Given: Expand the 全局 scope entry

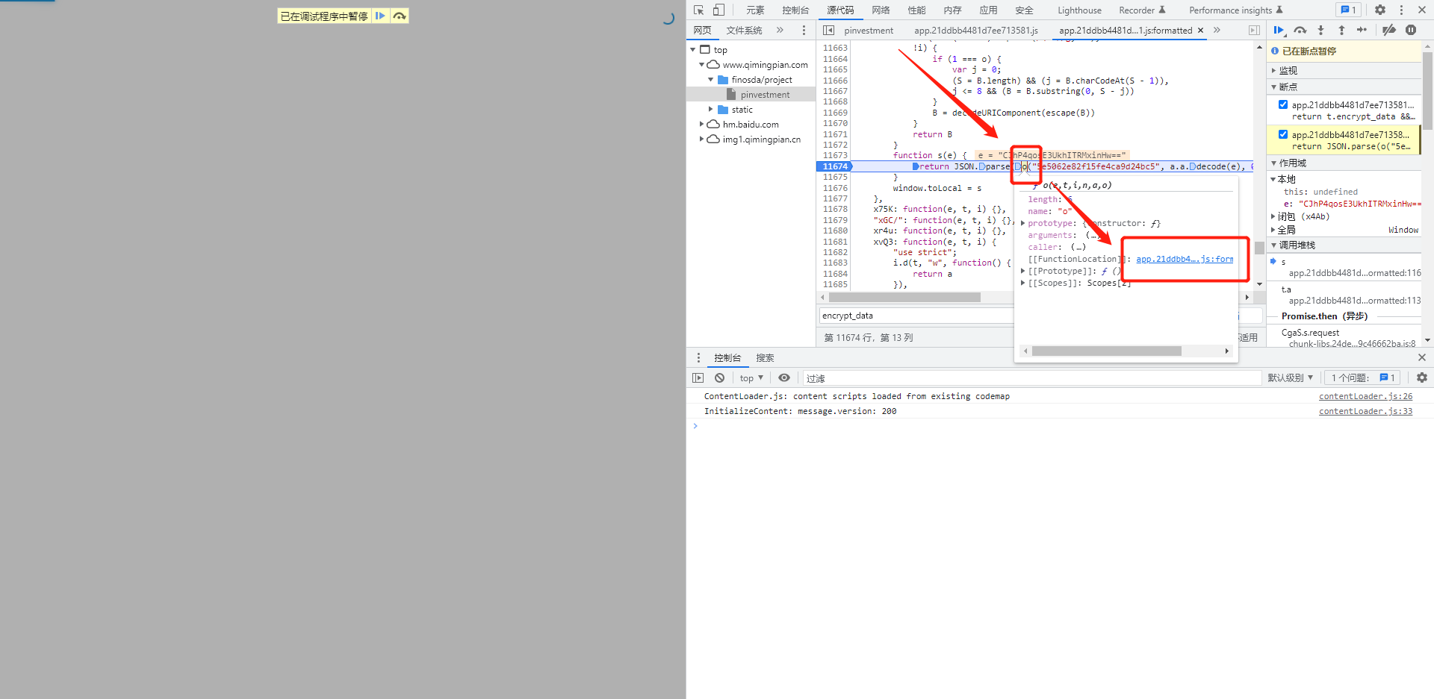Looking at the screenshot, I should point(1273,230).
